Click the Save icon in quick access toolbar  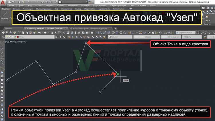[x=19, y=2]
